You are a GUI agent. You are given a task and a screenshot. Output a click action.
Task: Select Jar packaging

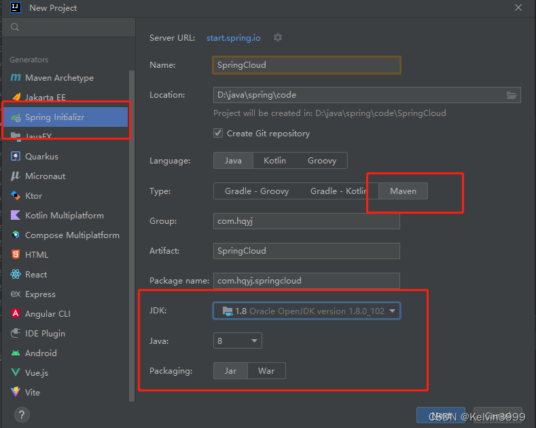pyautogui.click(x=231, y=371)
